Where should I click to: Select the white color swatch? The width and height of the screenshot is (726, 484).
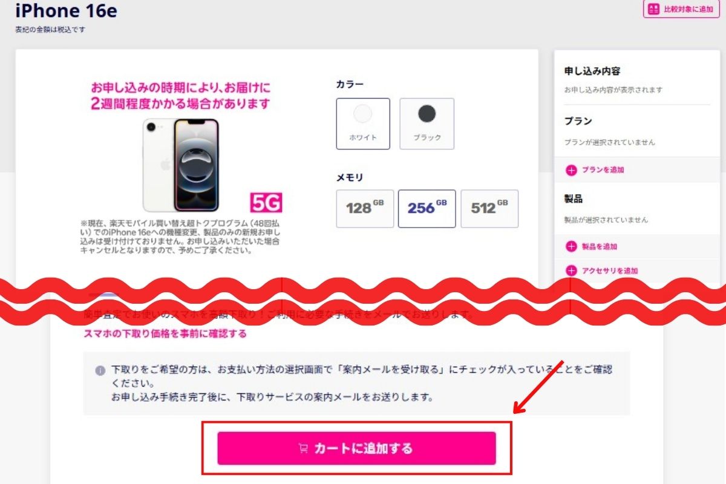pyautogui.click(x=362, y=114)
